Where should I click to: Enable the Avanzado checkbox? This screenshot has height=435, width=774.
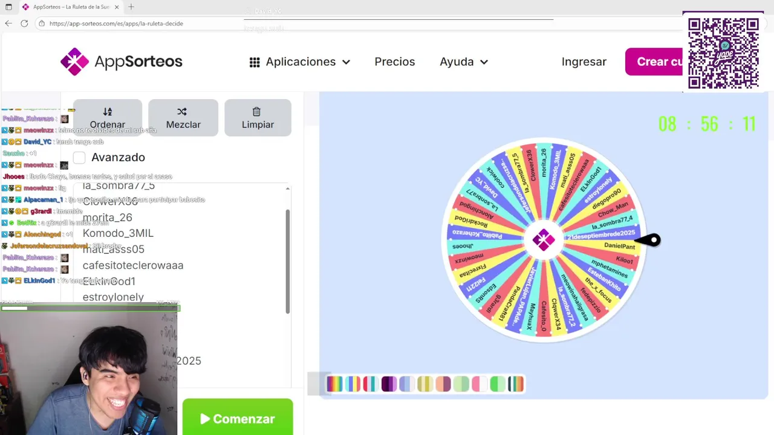pyautogui.click(x=79, y=158)
